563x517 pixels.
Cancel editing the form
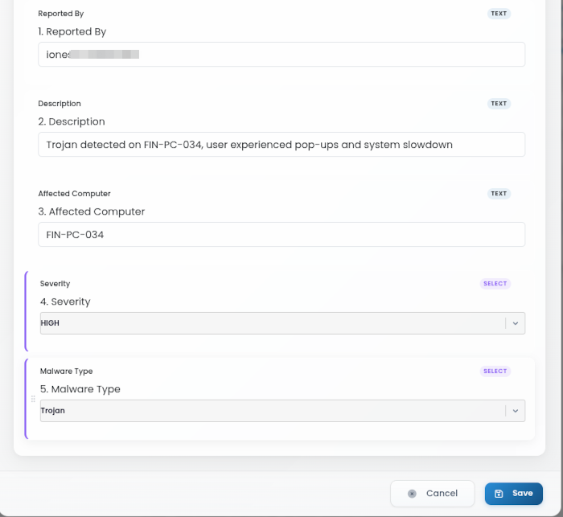click(x=433, y=494)
